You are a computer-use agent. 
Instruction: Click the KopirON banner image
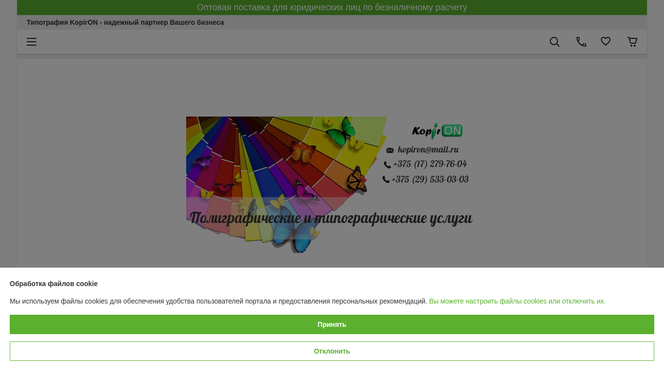coord(332,185)
